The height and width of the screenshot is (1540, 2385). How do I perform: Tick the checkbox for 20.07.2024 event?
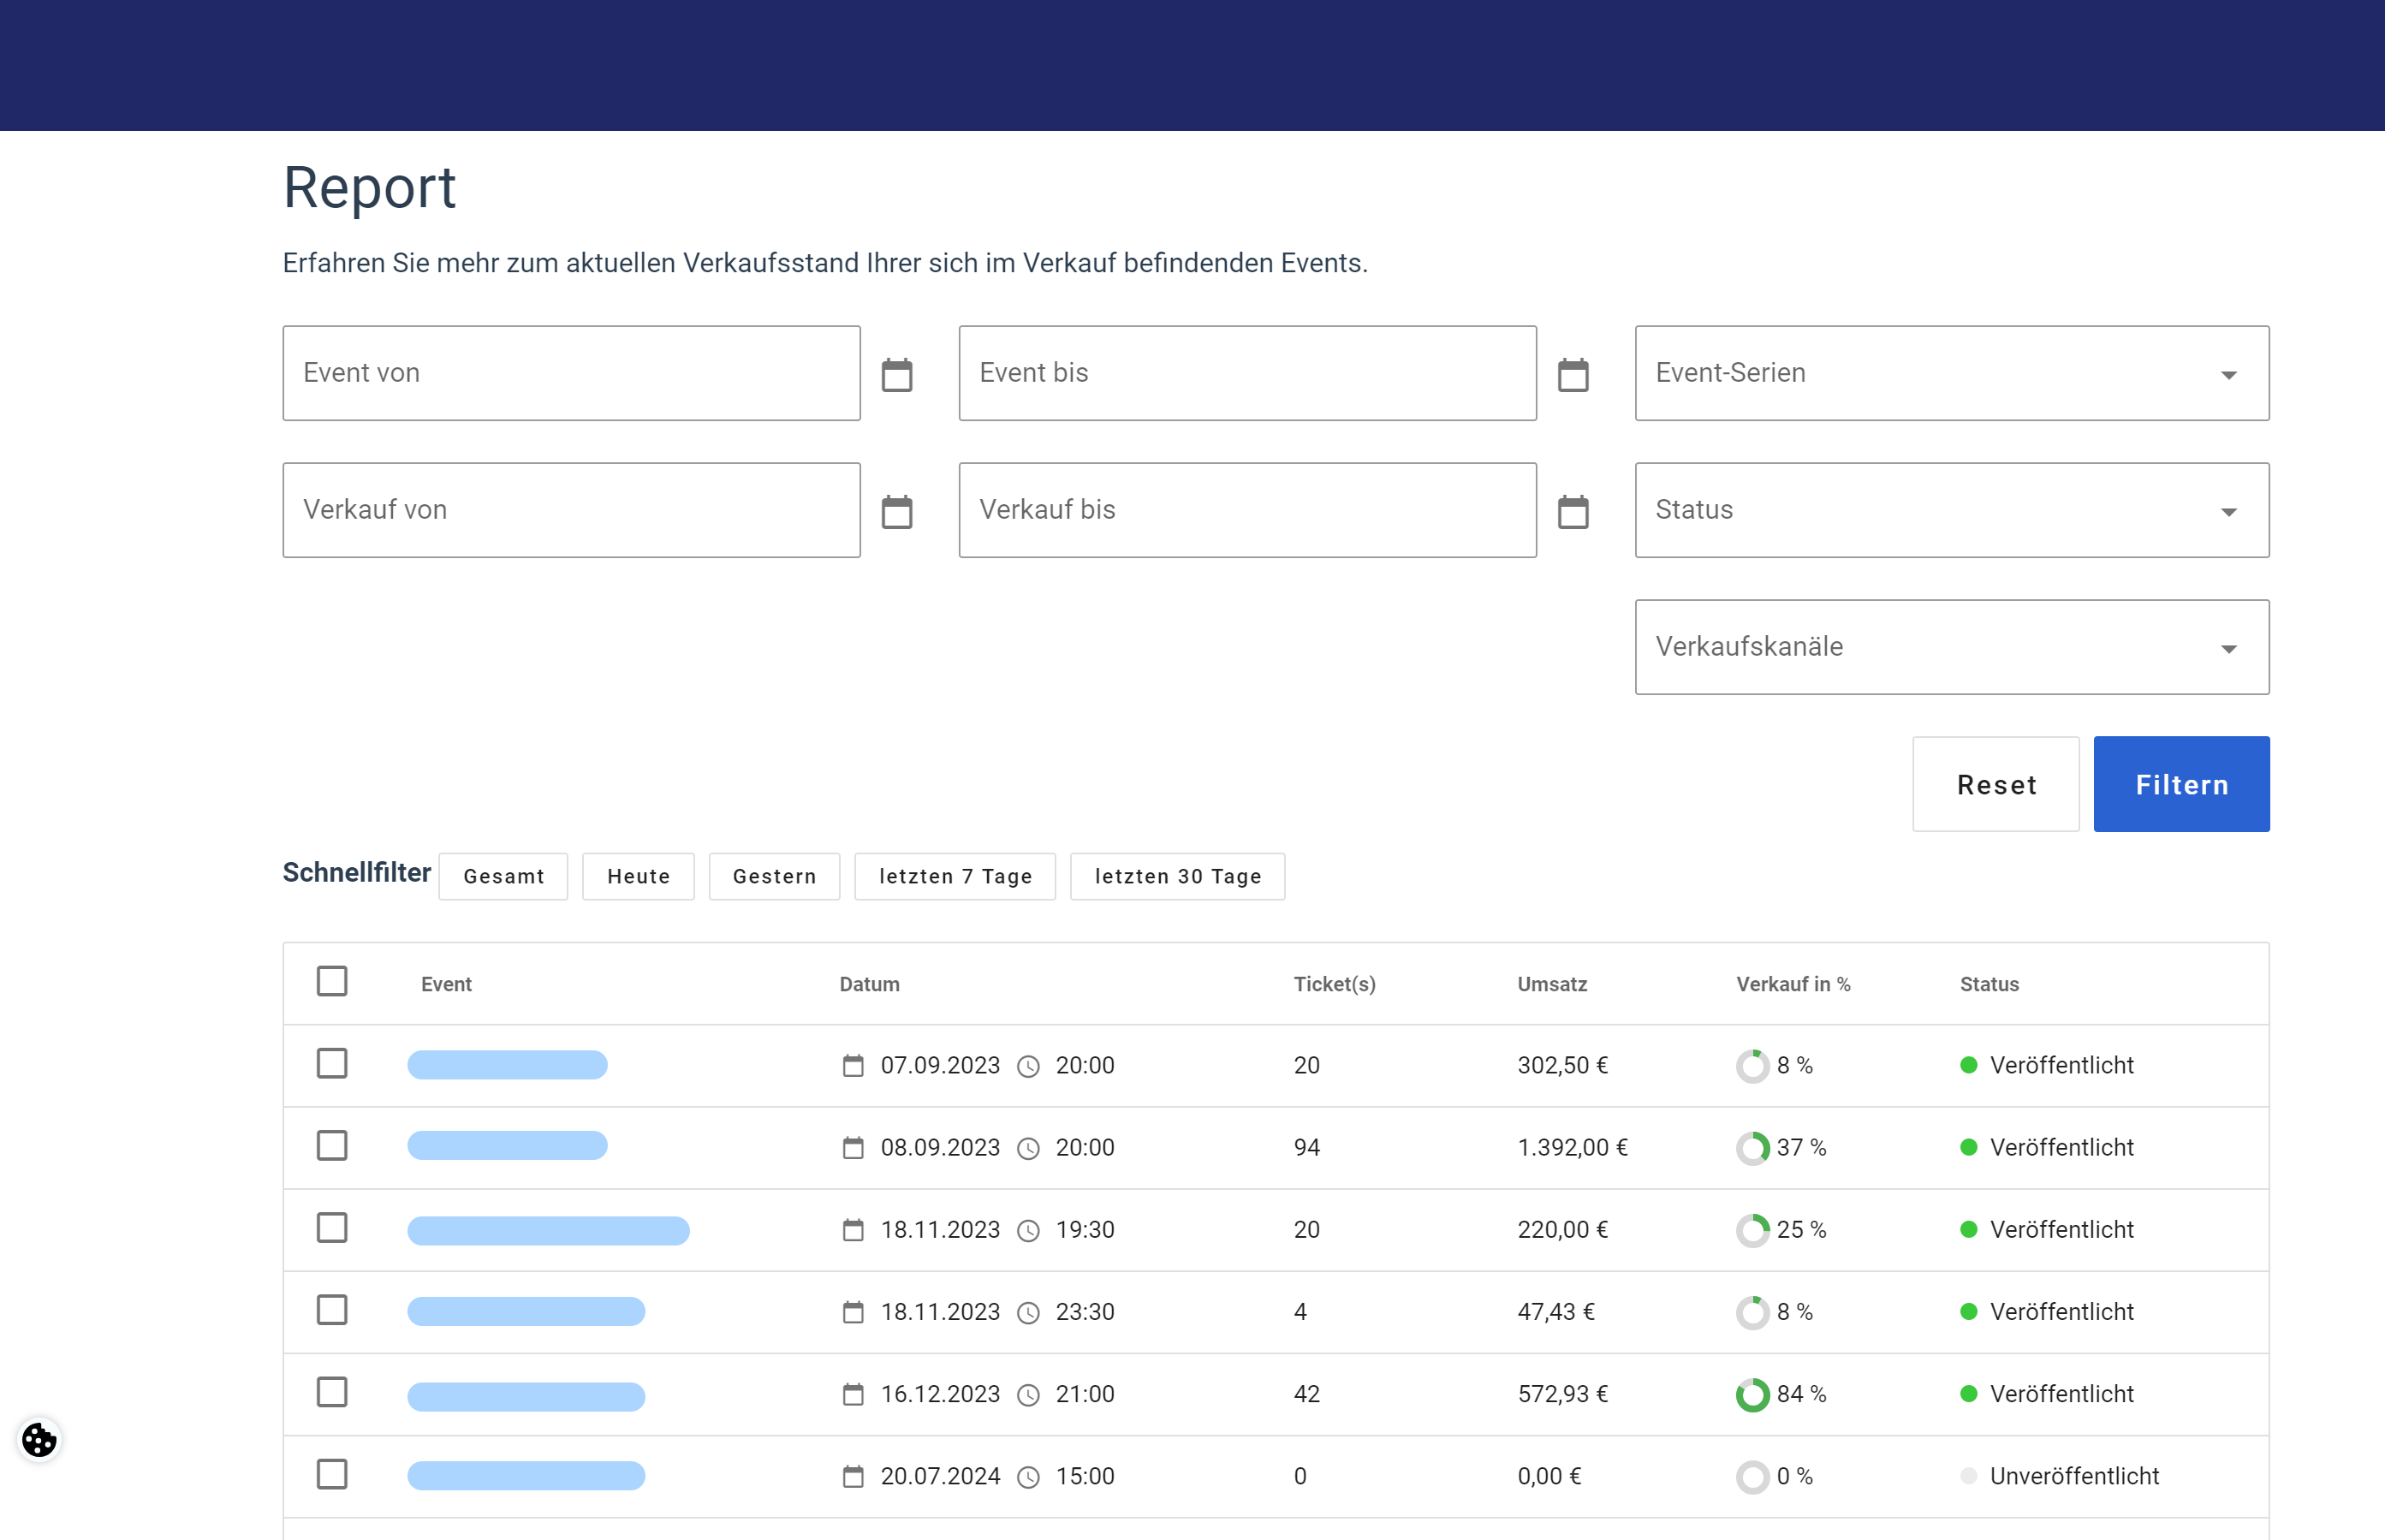click(x=332, y=1474)
